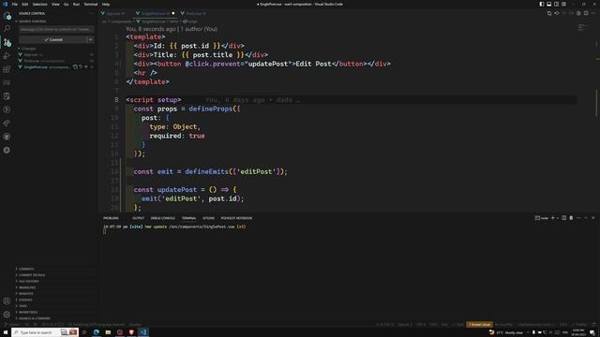Click taskbar search box 'Type here to search'
Image resolution: width=600 pixels, height=337 pixels.
click(x=45, y=332)
